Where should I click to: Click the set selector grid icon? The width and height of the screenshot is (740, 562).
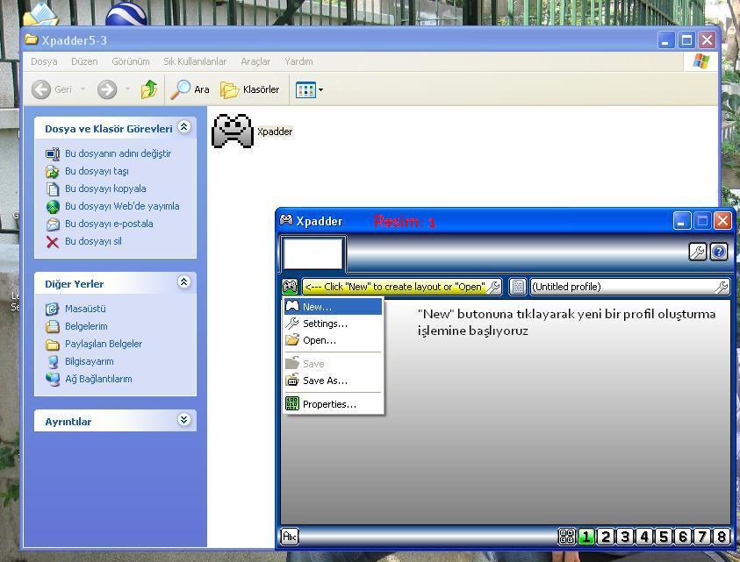[x=566, y=536]
